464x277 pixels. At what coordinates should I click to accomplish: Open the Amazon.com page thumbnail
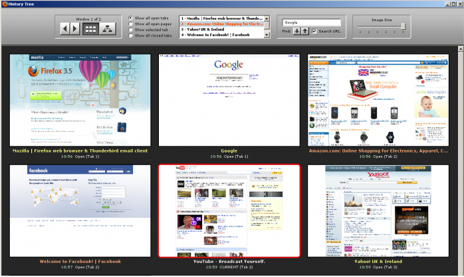coord(378,100)
